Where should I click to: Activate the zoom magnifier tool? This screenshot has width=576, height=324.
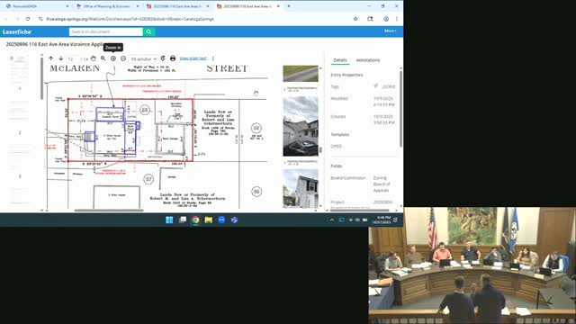(x=103, y=58)
